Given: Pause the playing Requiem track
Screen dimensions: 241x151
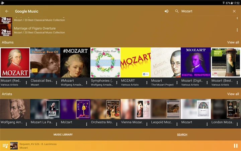Looking at the screenshot, I should pyautogui.click(x=236, y=146).
